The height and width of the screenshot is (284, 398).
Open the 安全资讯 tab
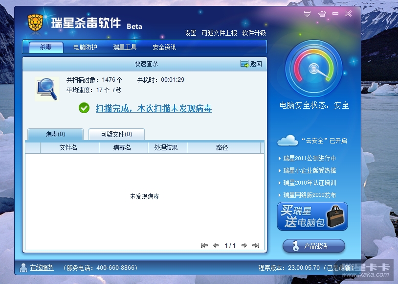pos(164,47)
